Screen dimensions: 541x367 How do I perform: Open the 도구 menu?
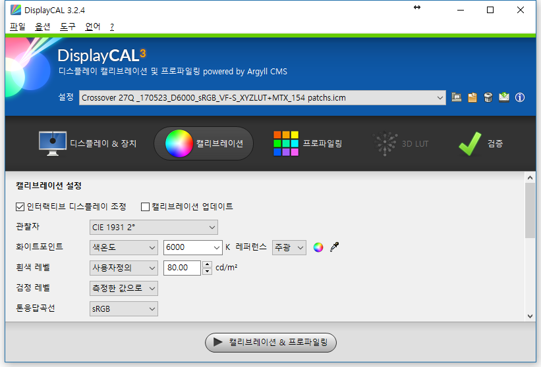tap(68, 27)
